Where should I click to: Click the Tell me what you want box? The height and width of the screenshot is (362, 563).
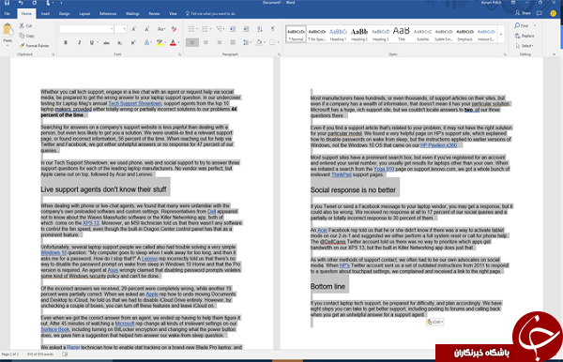(210, 14)
